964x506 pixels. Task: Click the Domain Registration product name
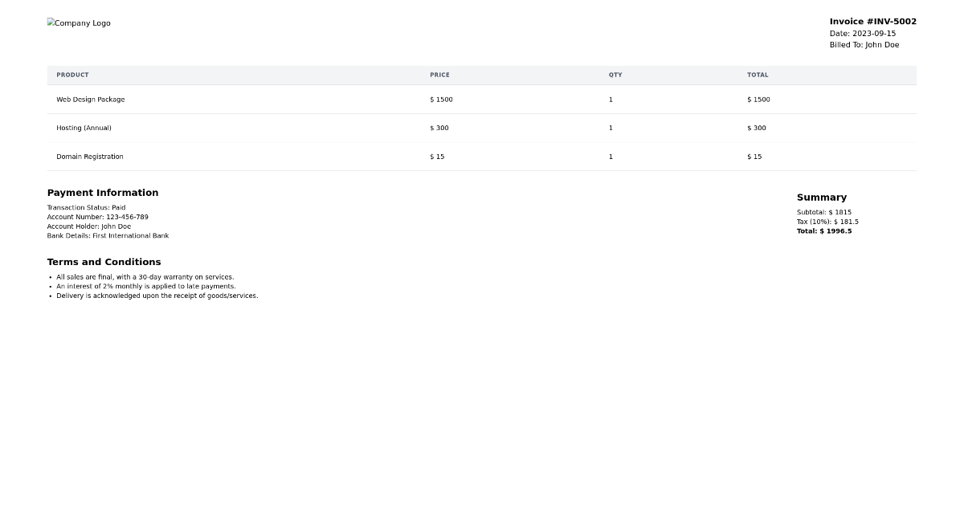89,157
